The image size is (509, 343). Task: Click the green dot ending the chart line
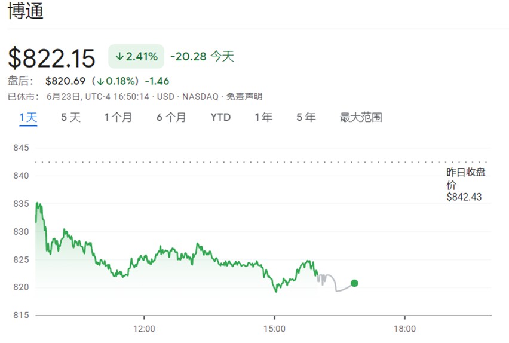pyautogui.click(x=354, y=283)
